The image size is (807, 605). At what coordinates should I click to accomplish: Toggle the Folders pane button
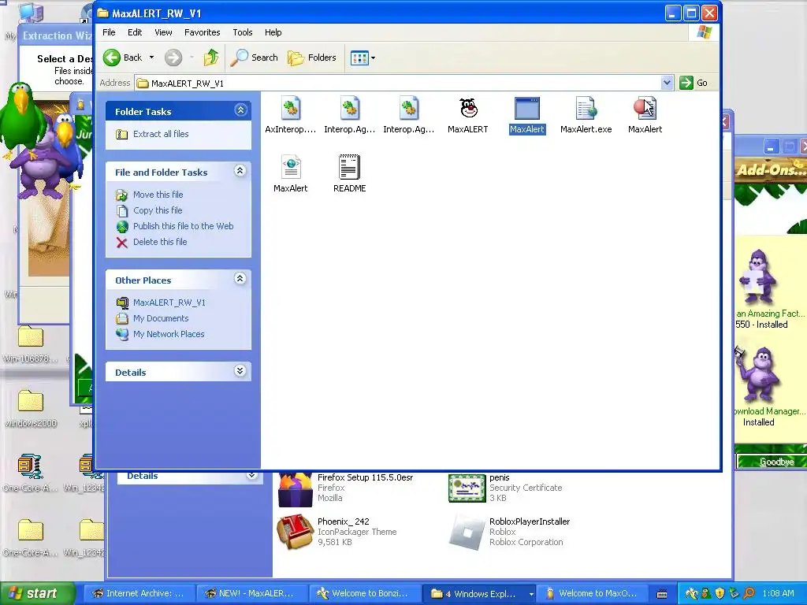tap(312, 58)
